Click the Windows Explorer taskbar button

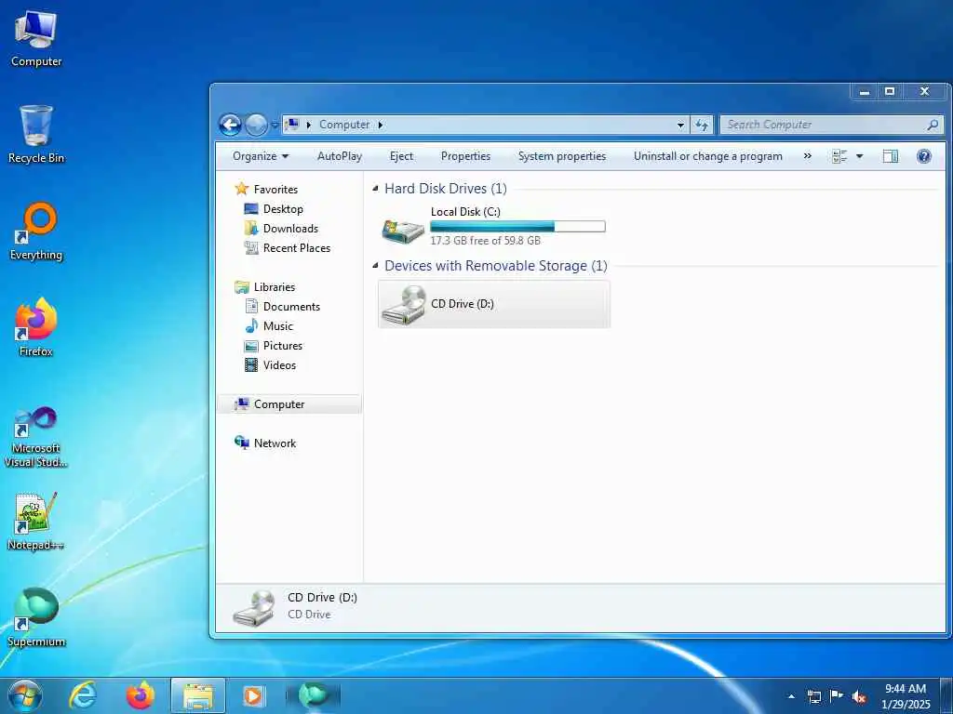(x=198, y=695)
